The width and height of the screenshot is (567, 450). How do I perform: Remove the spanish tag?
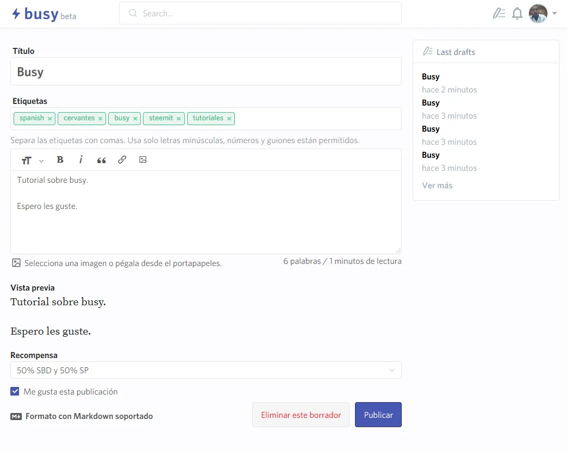pyautogui.click(x=50, y=119)
